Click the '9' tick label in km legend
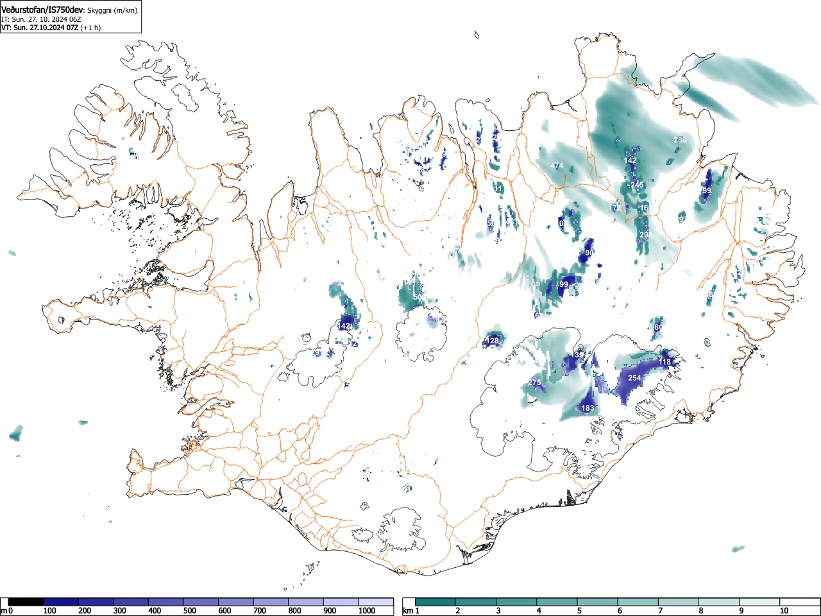 click(741, 611)
